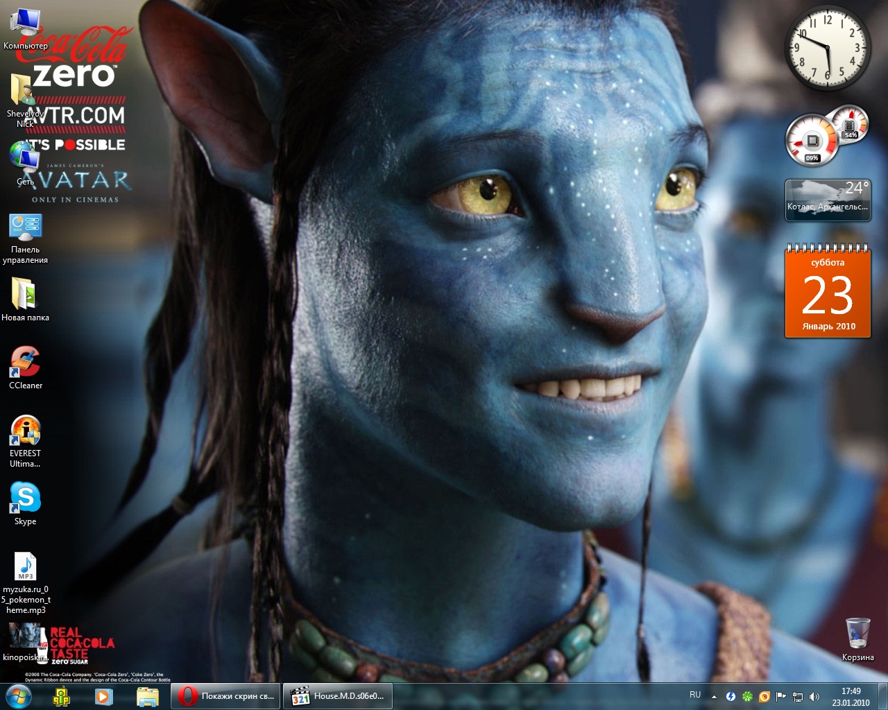Open the Компьютер desktop icon

(25, 29)
